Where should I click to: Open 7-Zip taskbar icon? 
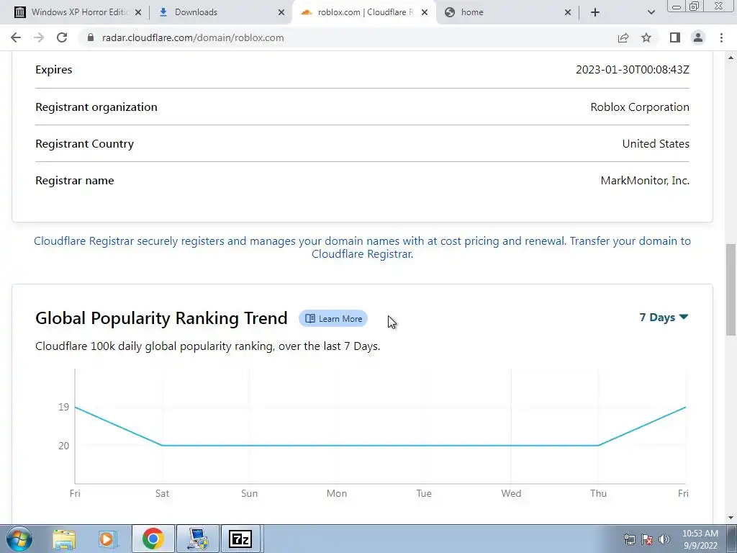pos(240,539)
